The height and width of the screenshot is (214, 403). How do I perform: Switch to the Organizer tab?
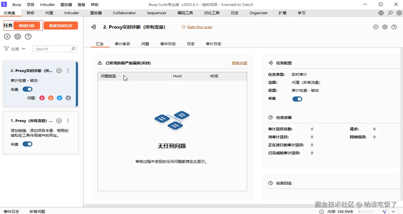click(x=258, y=13)
